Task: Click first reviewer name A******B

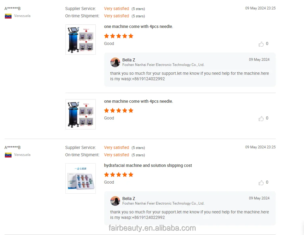Action: 12,9
